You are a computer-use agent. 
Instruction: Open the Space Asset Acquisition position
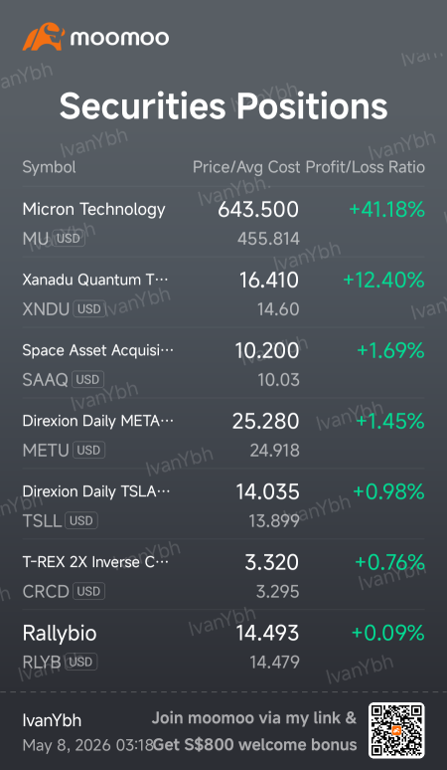point(223,364)
